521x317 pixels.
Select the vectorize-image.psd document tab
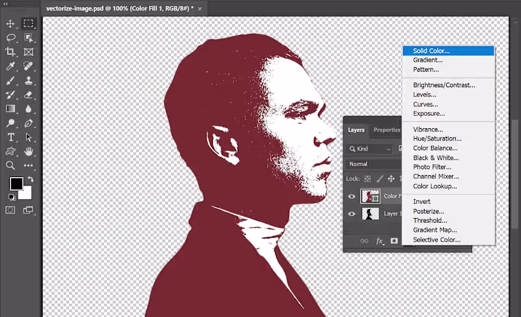coord(120,8)
